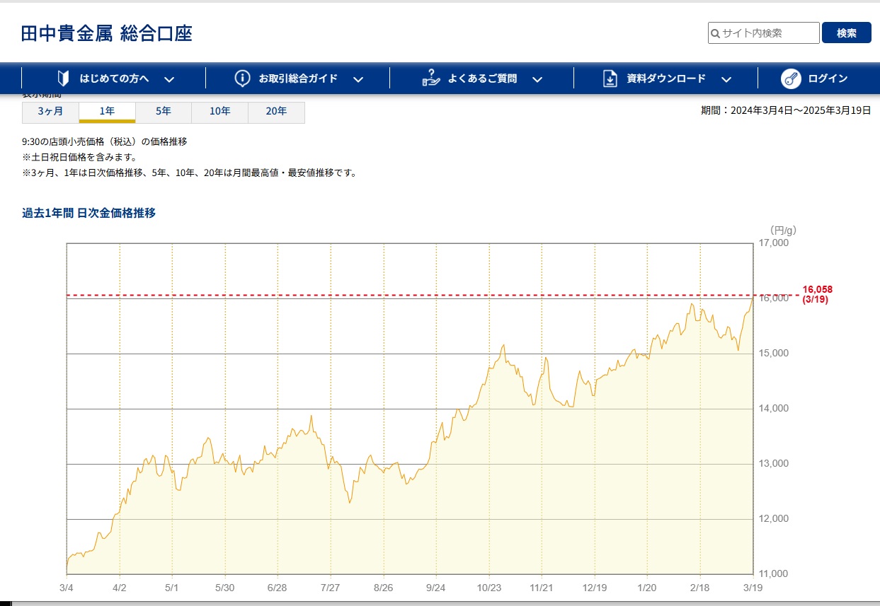880x606 pixels.
Task: Click the 13,000 y-axis label
Action: point(773,464)
